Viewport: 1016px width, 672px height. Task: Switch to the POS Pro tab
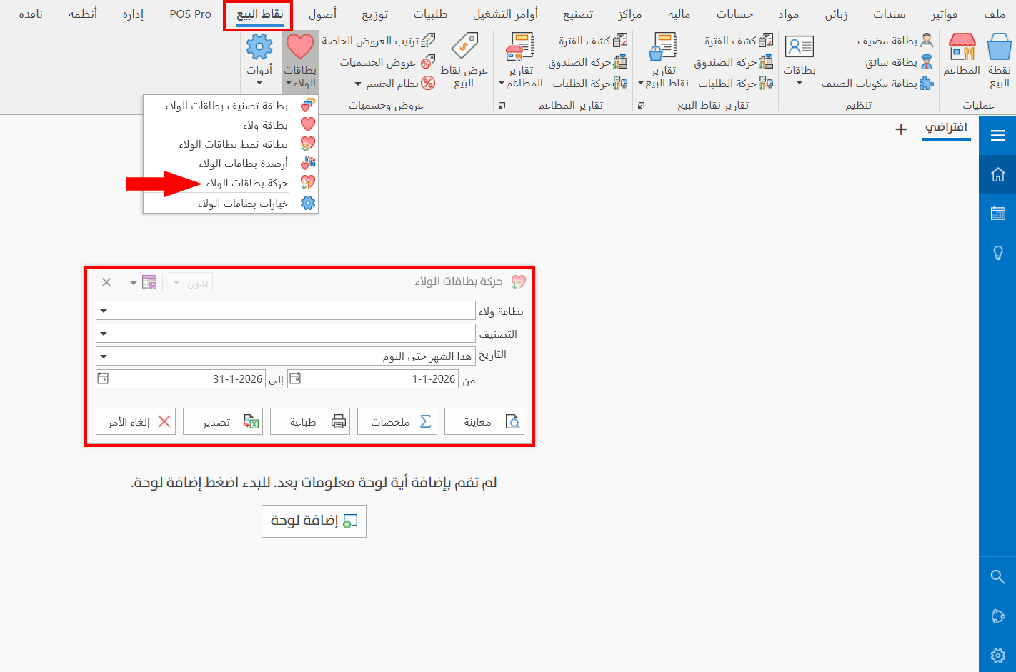coord(191,14)
